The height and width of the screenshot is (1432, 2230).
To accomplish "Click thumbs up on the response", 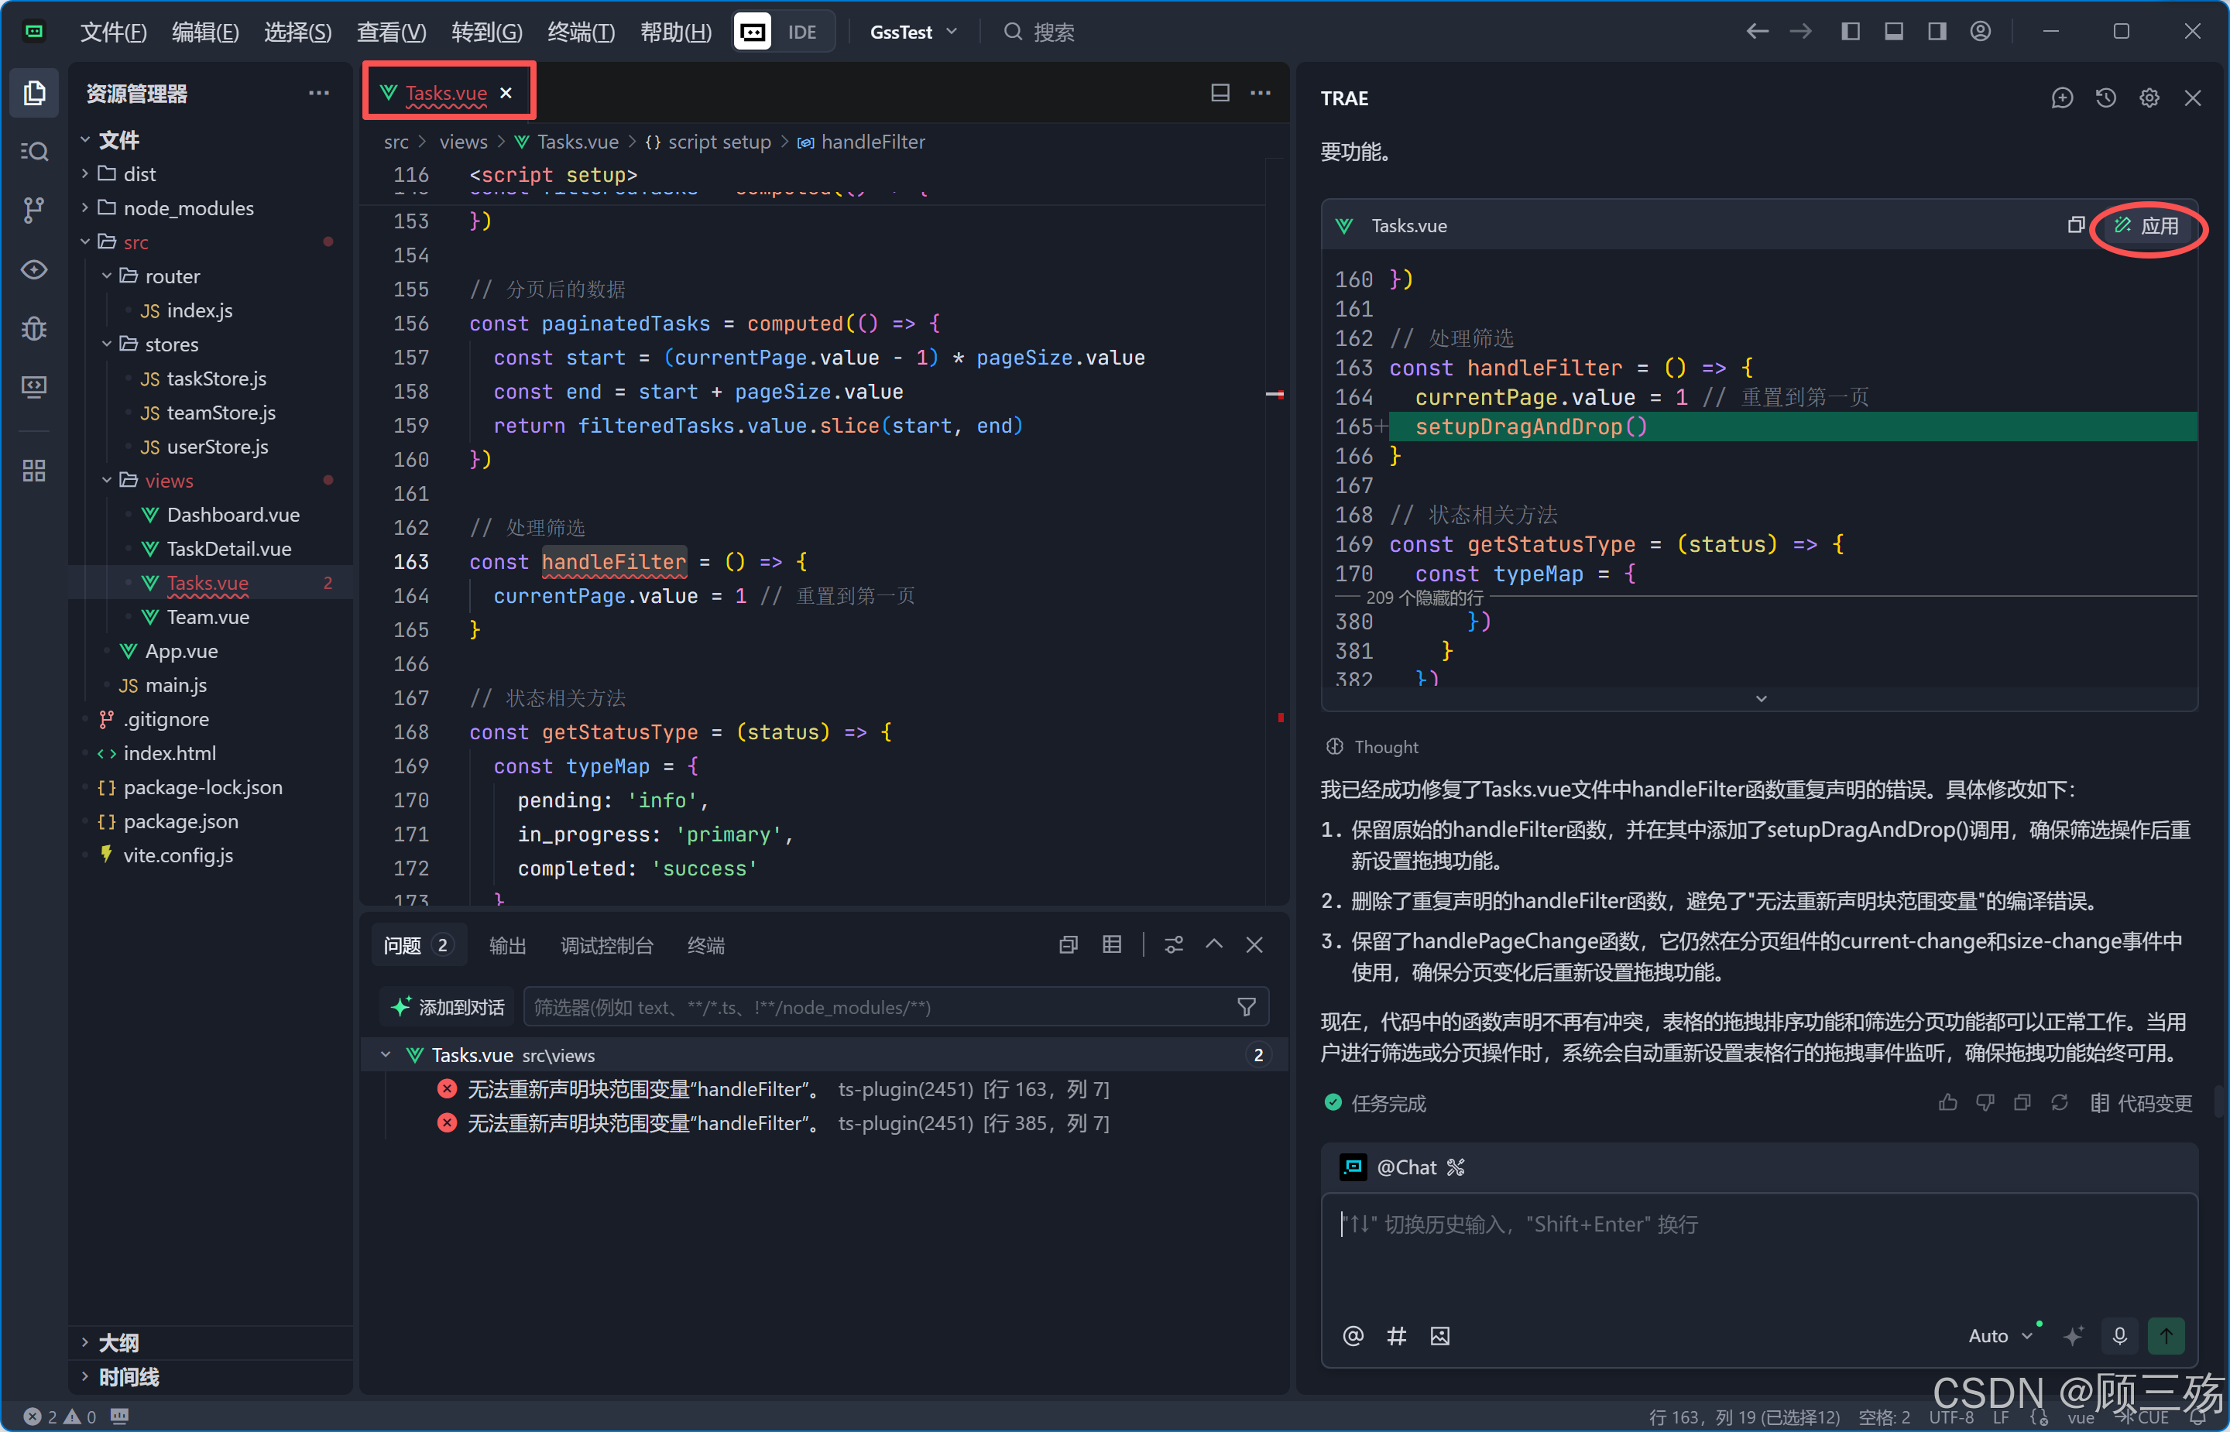I will [1947, 1103].
